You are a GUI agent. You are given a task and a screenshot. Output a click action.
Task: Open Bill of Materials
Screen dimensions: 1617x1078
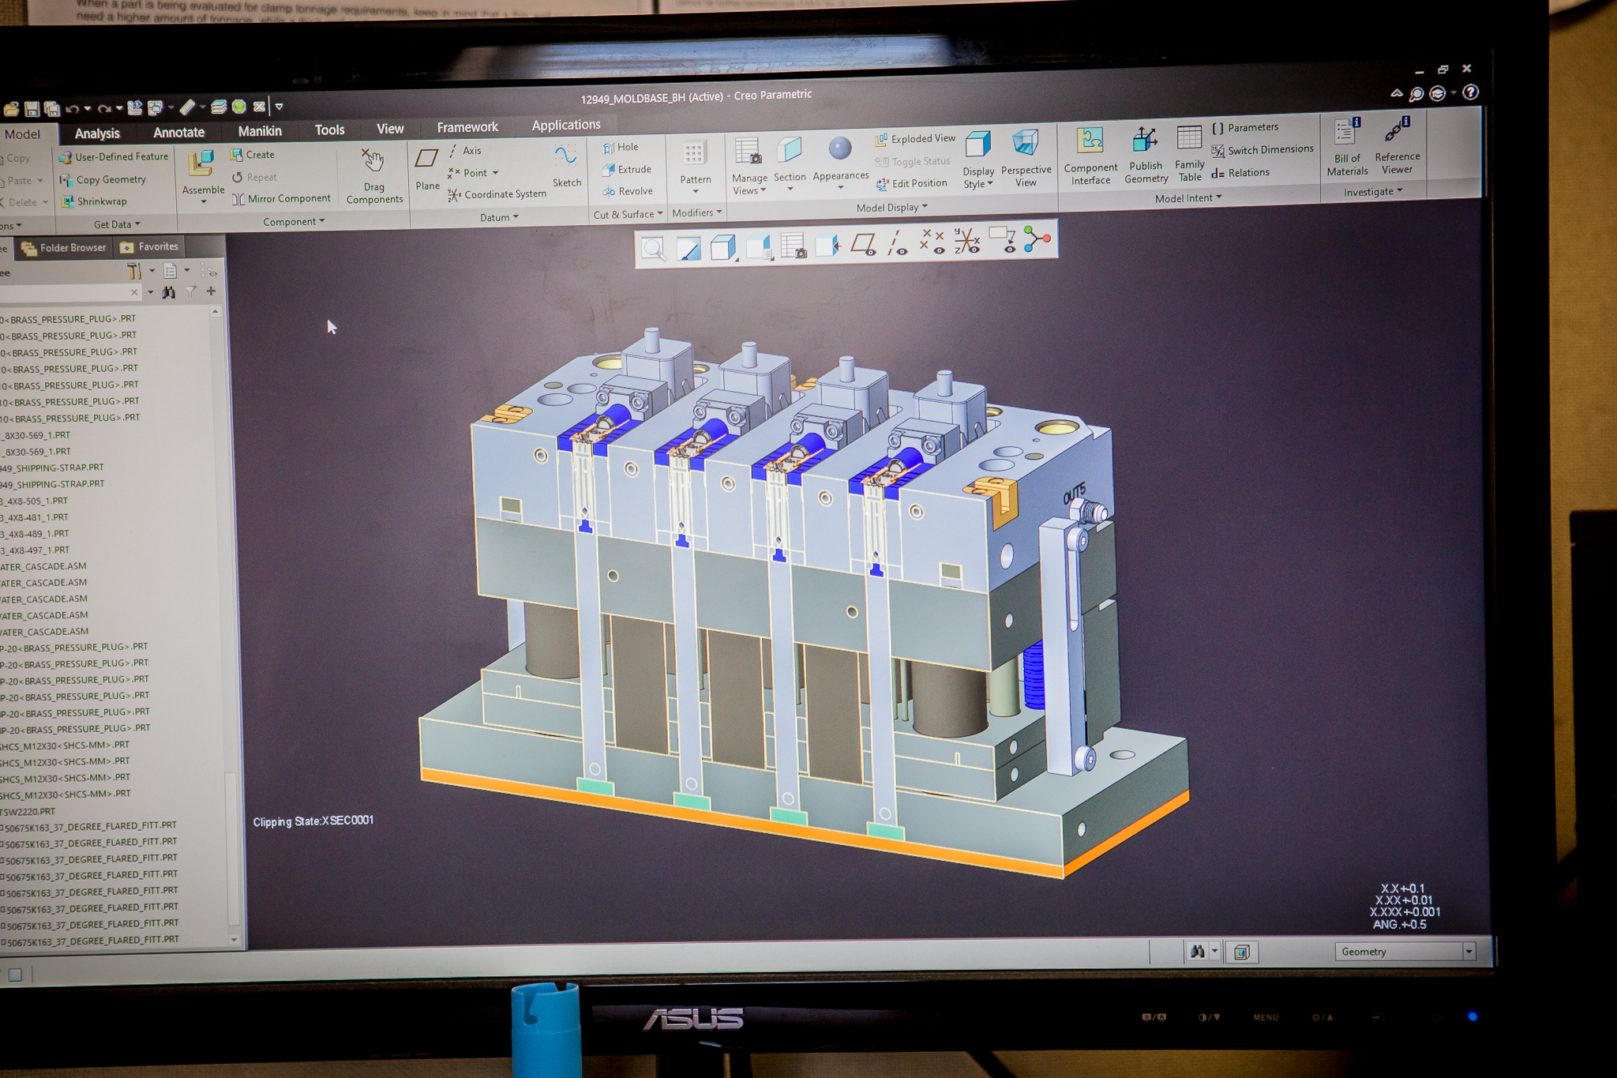pyautogui.click(x=1347, y=147)
